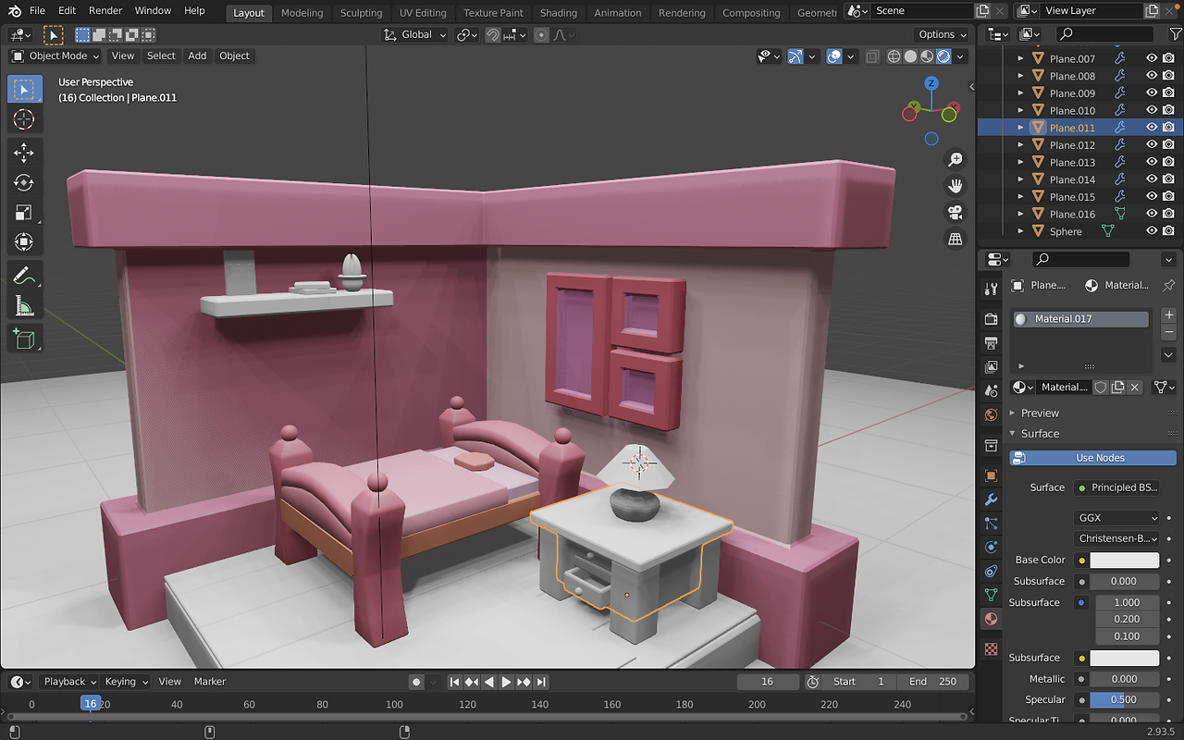Select the Move tool
1184x740 pixels.
(24, 153)
